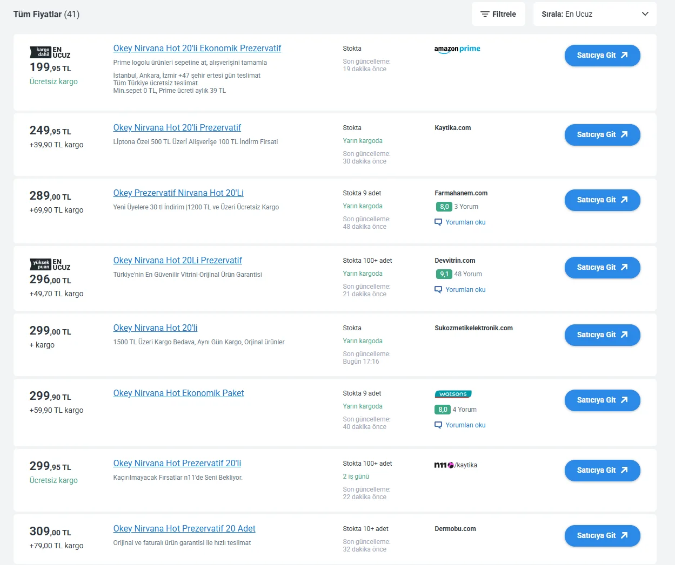Click comment icon under Watsons rating
Viewport: 675px width, 565px height.
tap(438, 425)
